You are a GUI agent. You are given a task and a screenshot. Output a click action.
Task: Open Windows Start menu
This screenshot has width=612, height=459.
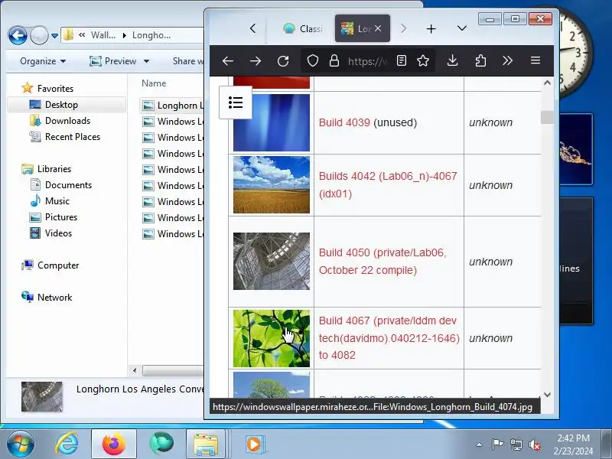(x=20, y=444)
